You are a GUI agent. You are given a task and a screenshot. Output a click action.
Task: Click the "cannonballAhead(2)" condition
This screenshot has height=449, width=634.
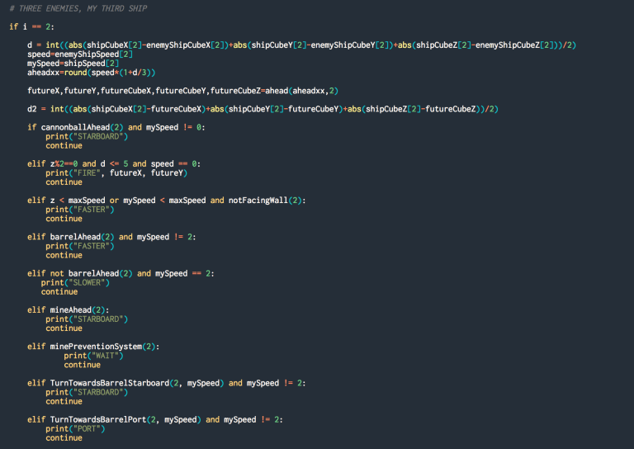pyautogui.click(x=83, y=127)
